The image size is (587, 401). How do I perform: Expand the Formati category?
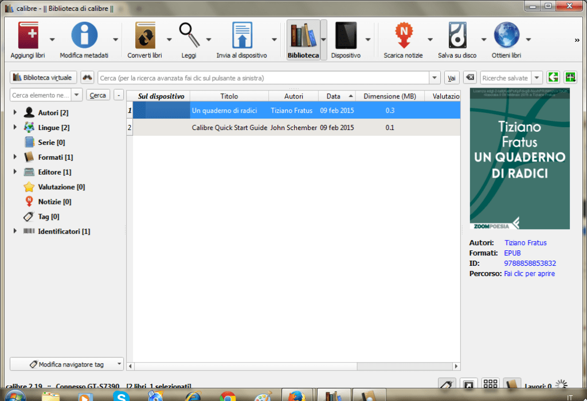(14, 157)
